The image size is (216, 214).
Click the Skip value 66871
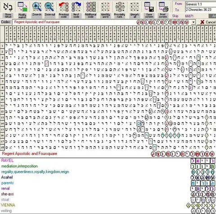coord(189,16)
